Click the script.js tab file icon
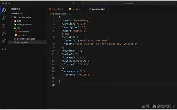The width and height of the screenshot is (177, 110). [70, 9]
